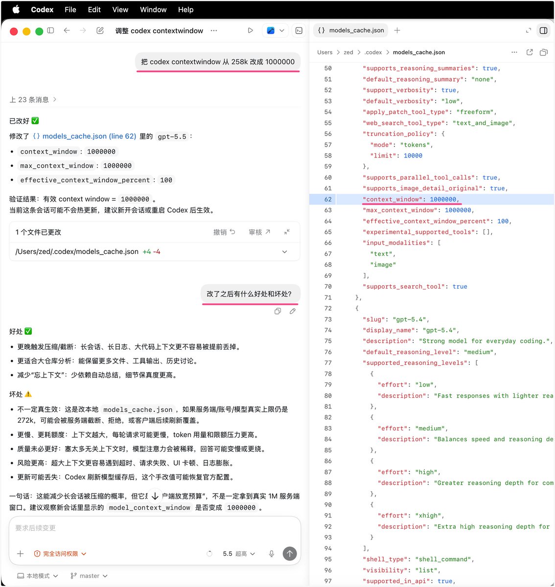555x587 pixels.
Task: Toggle the left sidebar icon
Action: (x=50, y=30)
